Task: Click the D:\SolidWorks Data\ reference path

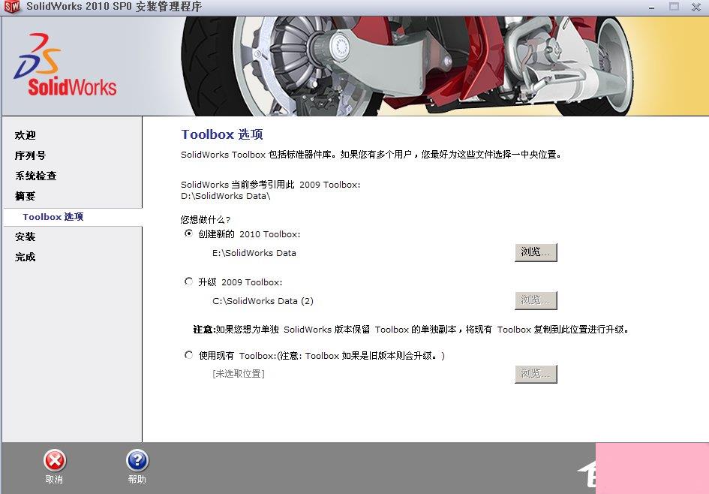Action: click(x=226, y=196)
